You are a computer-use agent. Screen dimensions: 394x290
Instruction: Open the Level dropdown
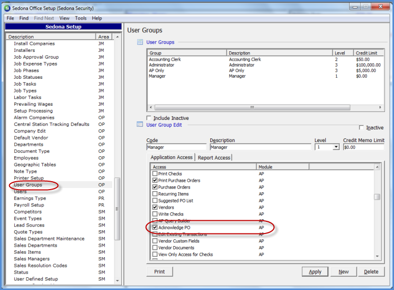coord(336,147)
